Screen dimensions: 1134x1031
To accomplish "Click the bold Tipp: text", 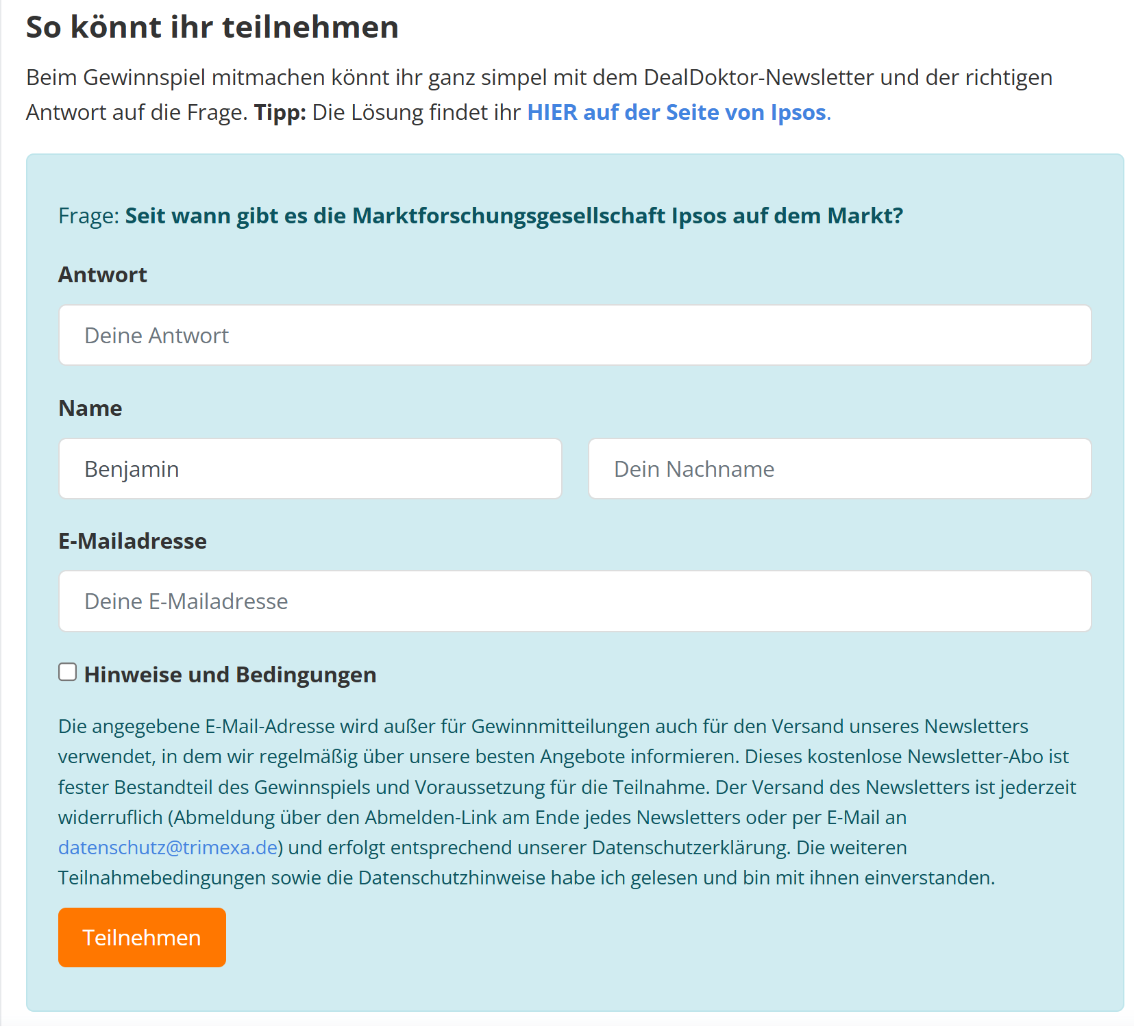I will click(x=280, y=112).
